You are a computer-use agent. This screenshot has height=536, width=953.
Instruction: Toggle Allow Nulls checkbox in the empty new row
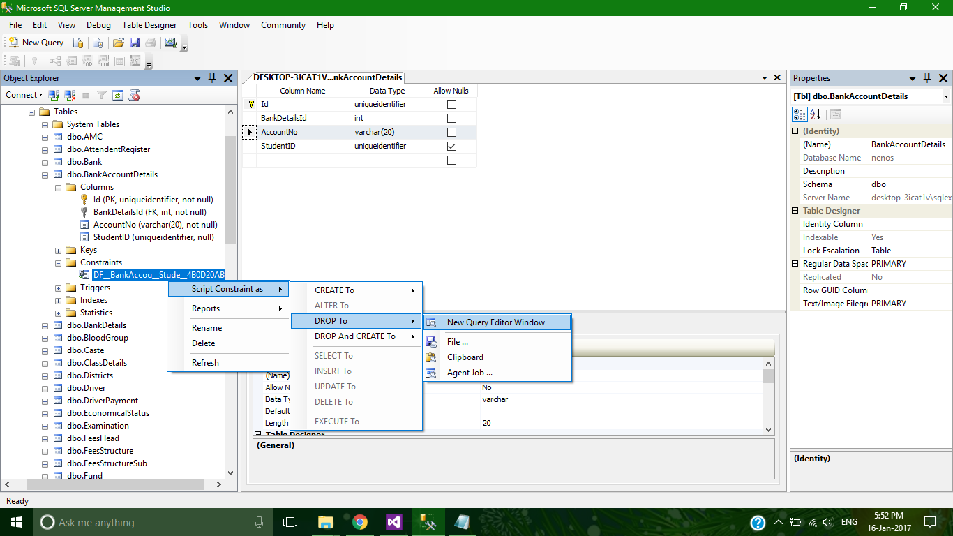tap(451, 160)
